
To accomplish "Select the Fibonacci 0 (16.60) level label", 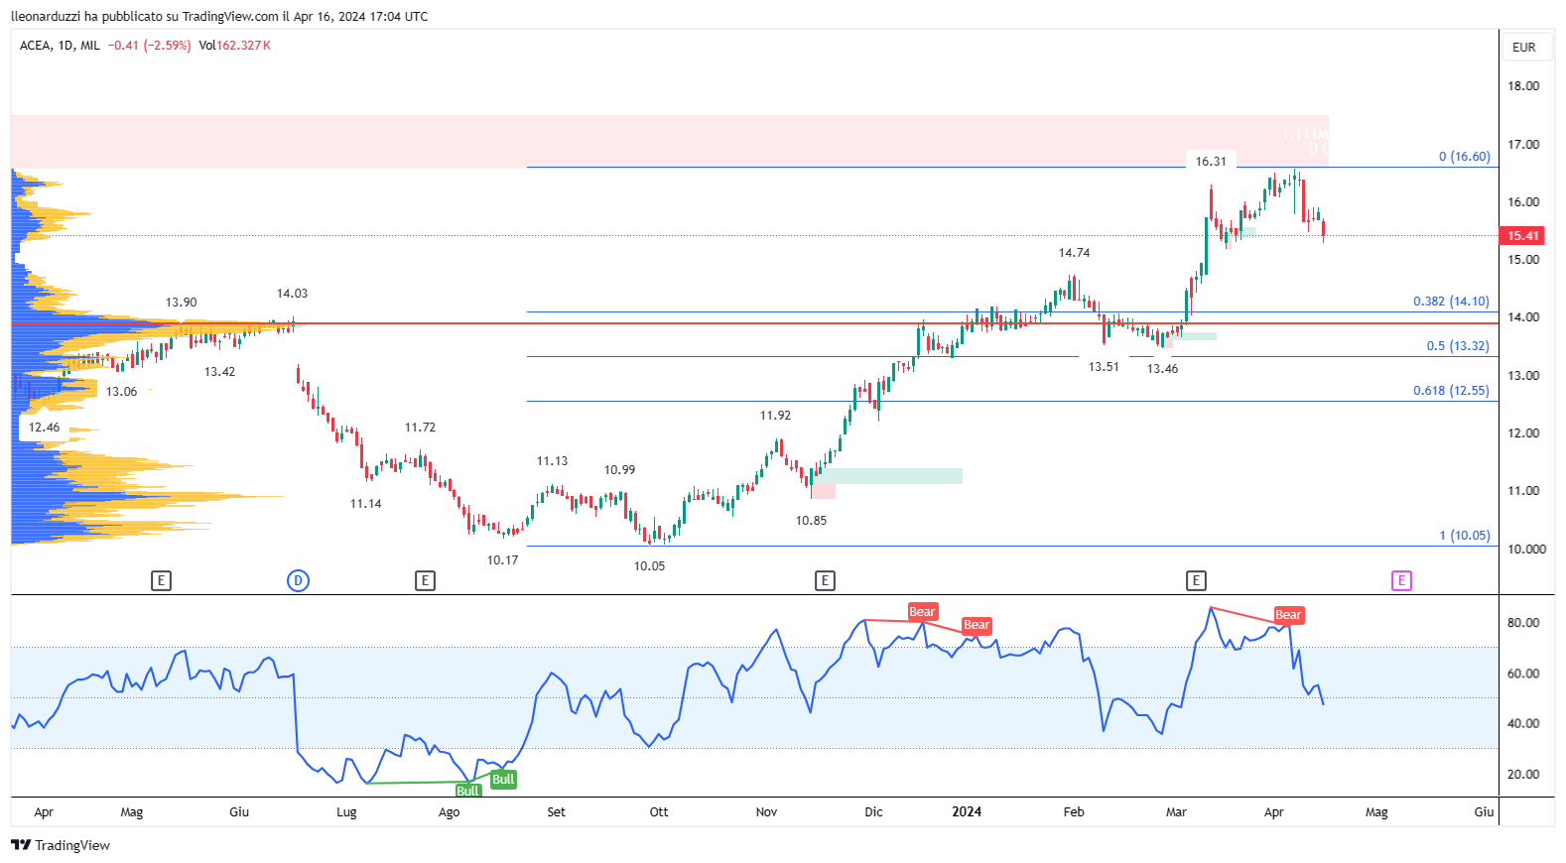I will [x=1464, y=157].
